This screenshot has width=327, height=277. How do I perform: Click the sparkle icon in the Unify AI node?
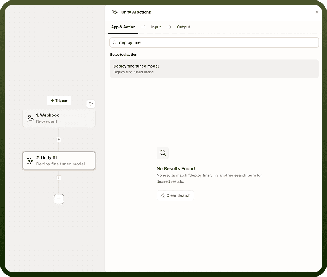(x=30, y=161)
